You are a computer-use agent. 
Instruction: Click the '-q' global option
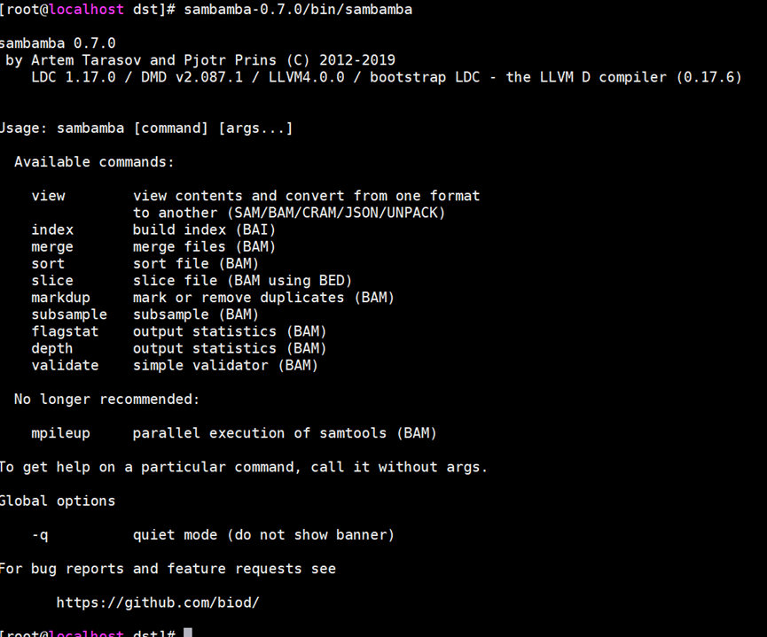click(39, 535)
